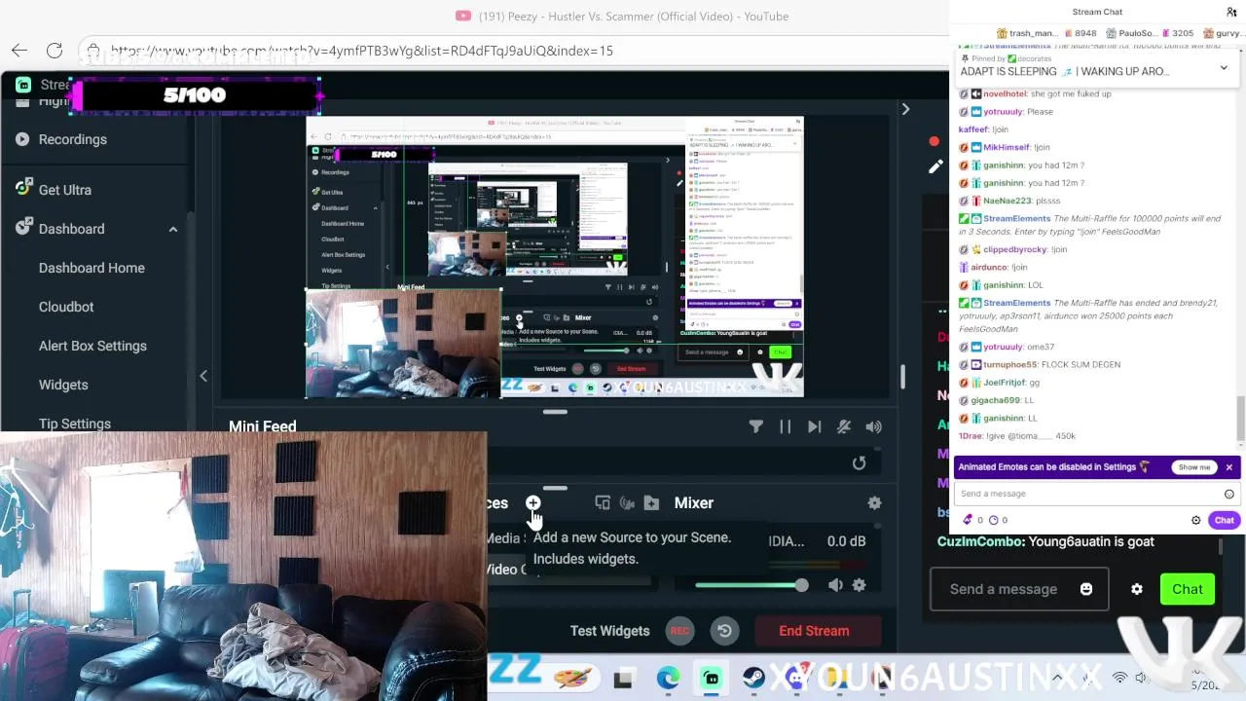Click the green Chat button
The image size is (1246, 701).
tap(1188, 589)
